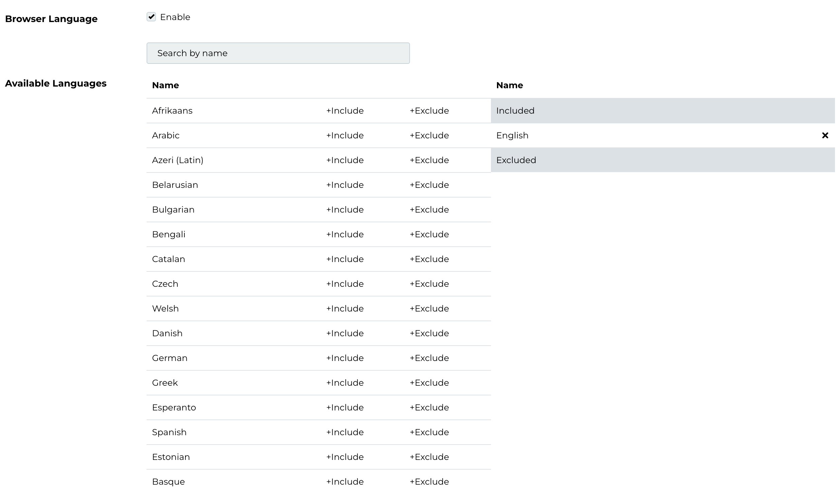Image resolution: width=840 pixels, height=490 pixels.
Task: Exclude the Spanish language
Action: pyautogui.click(x=429, y=432)
